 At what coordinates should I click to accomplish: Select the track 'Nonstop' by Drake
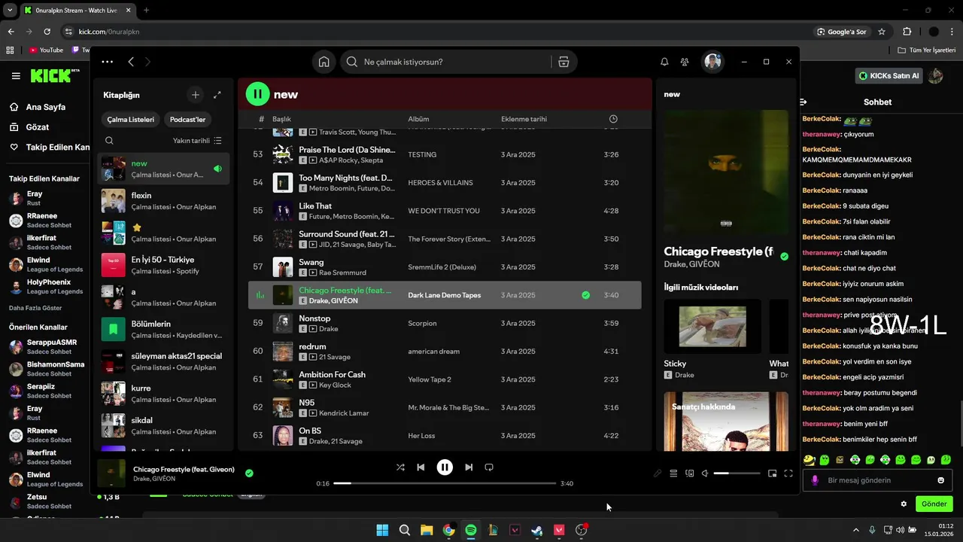pos(445,323)
